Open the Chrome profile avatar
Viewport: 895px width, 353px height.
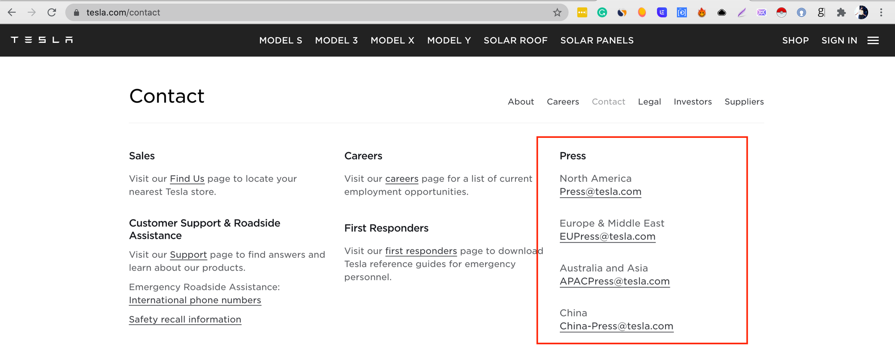tap(861, 13)
